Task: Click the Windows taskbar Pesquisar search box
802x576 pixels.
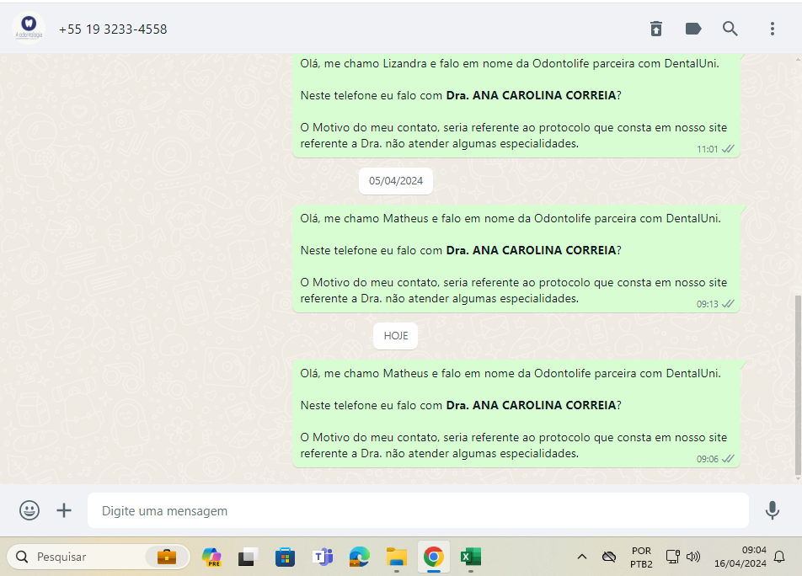Action: [99, 557]
